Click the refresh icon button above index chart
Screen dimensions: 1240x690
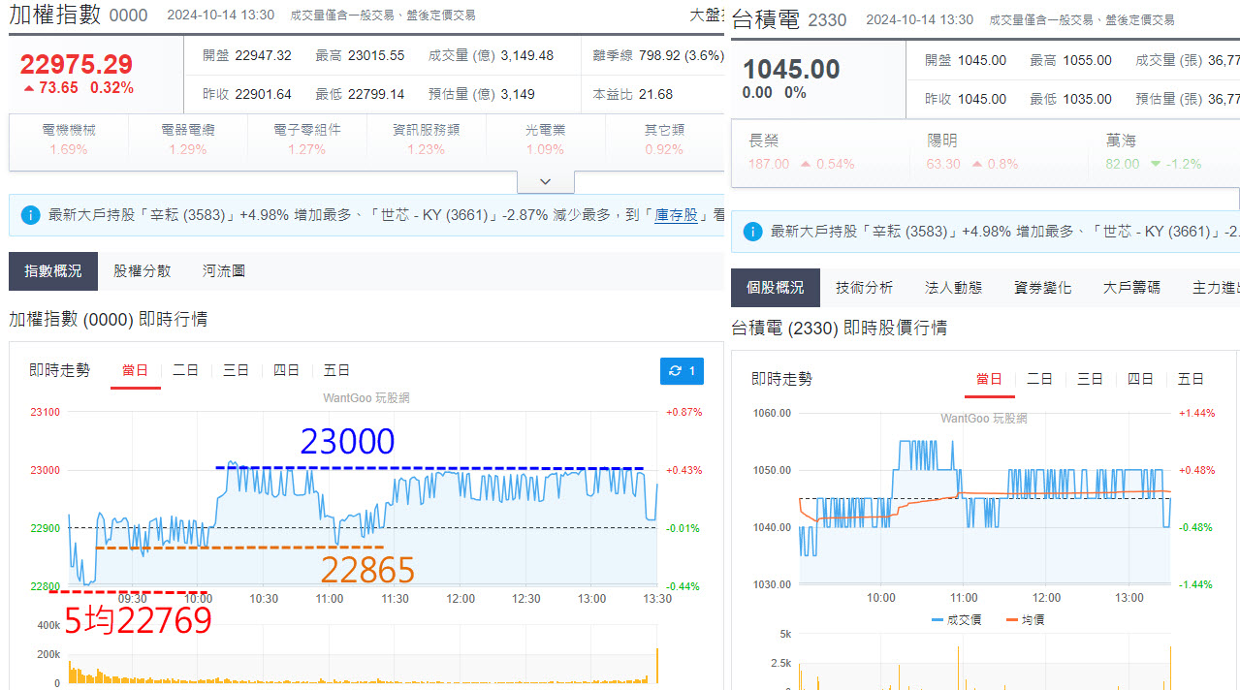(682, 371)
